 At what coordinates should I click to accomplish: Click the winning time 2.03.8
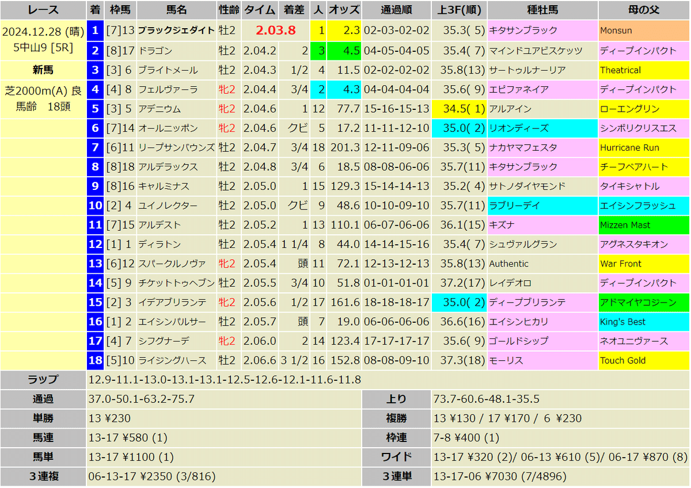(276, 30)
